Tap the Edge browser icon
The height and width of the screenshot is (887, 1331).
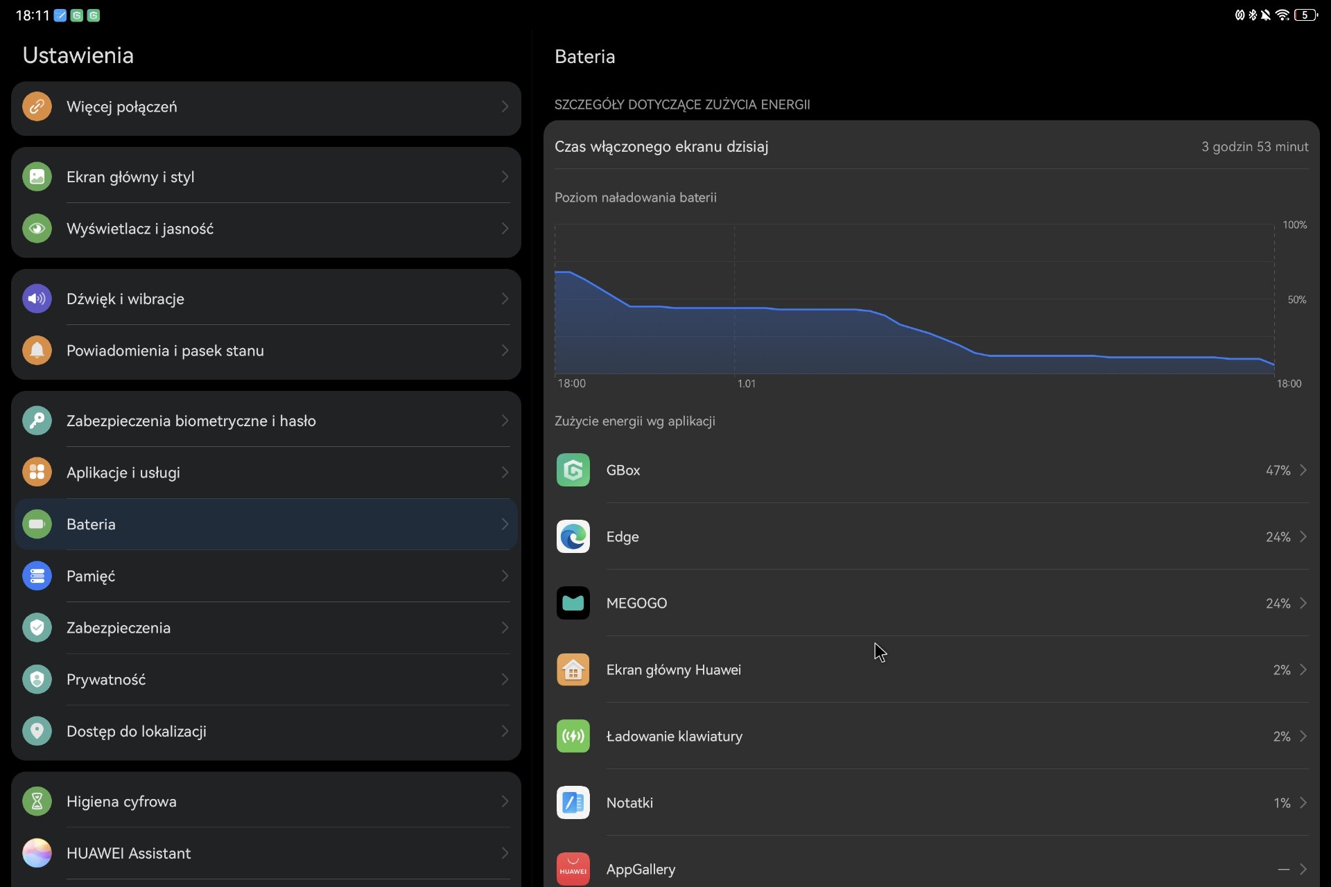coord(573,536)
